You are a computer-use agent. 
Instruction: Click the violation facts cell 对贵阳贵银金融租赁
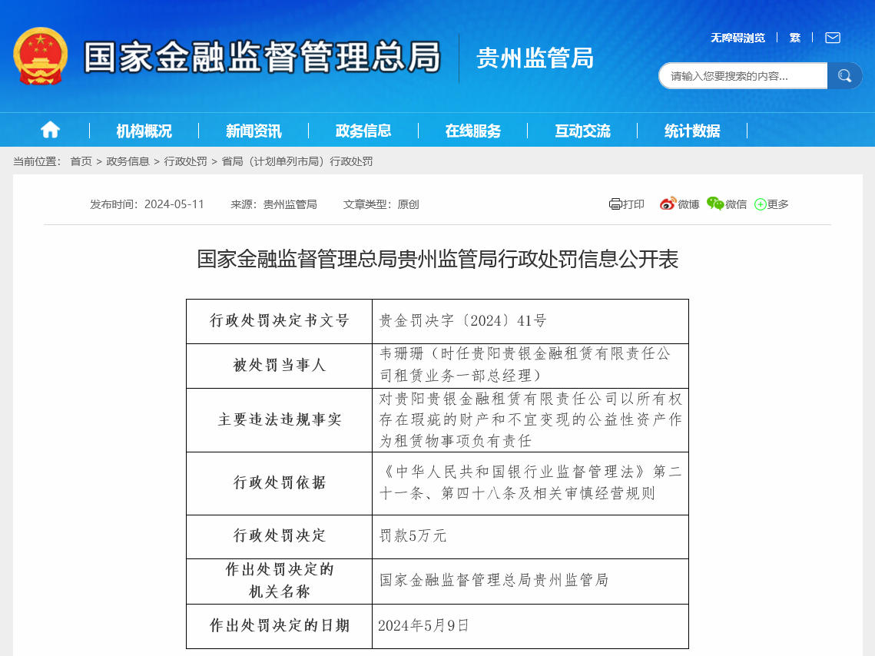(x=530, y=420)
